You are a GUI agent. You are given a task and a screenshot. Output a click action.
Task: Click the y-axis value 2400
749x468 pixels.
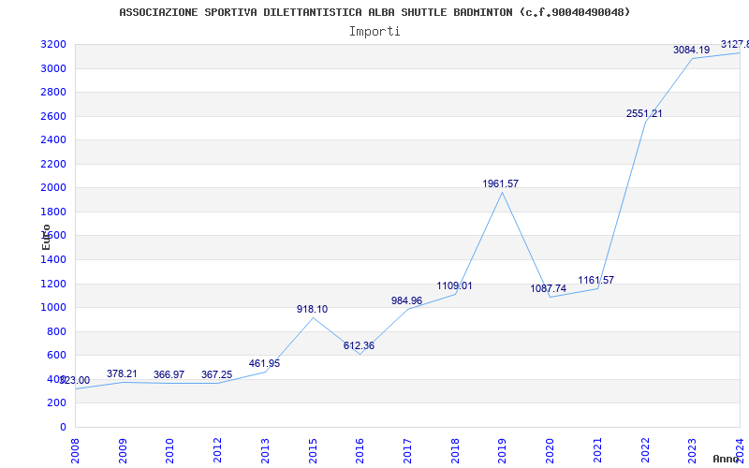(53, 140)
